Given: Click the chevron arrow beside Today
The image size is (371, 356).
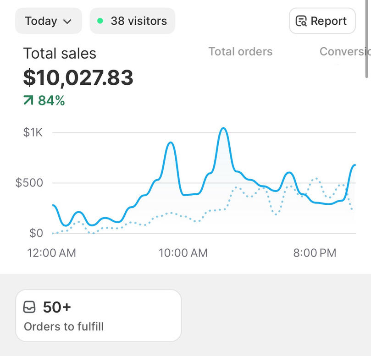Looking at the screenshot, I should (67, 22).
